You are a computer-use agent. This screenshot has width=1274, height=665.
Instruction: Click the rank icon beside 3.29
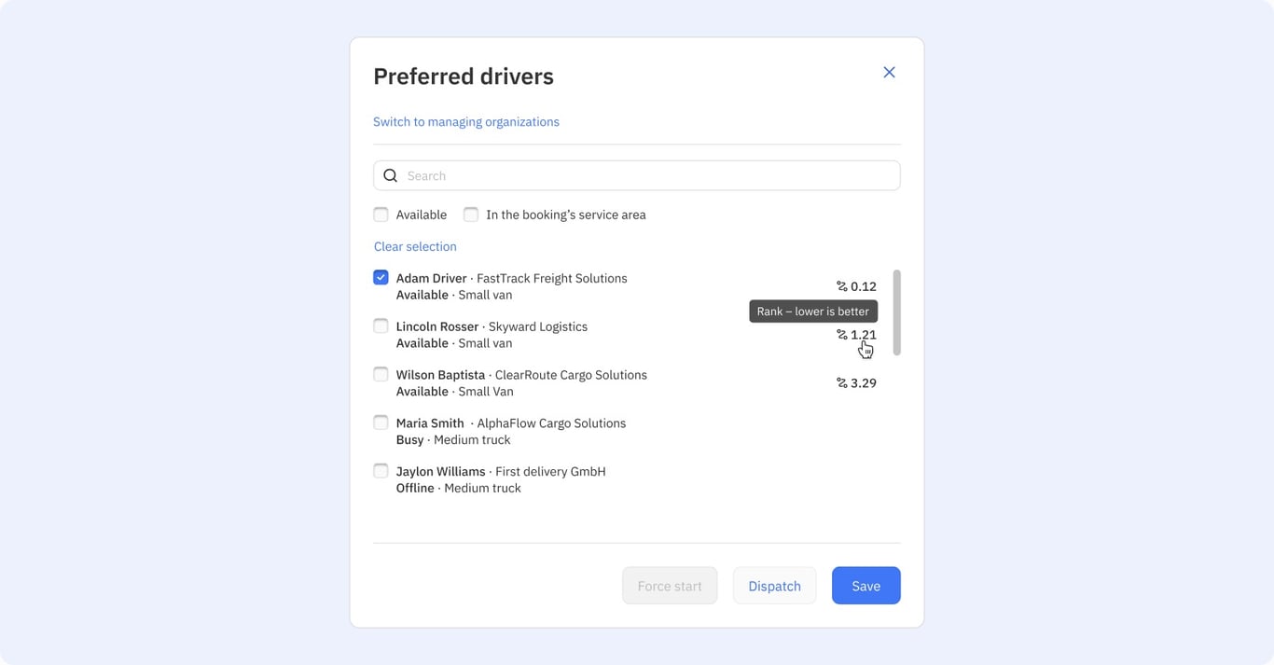[841, 383]
